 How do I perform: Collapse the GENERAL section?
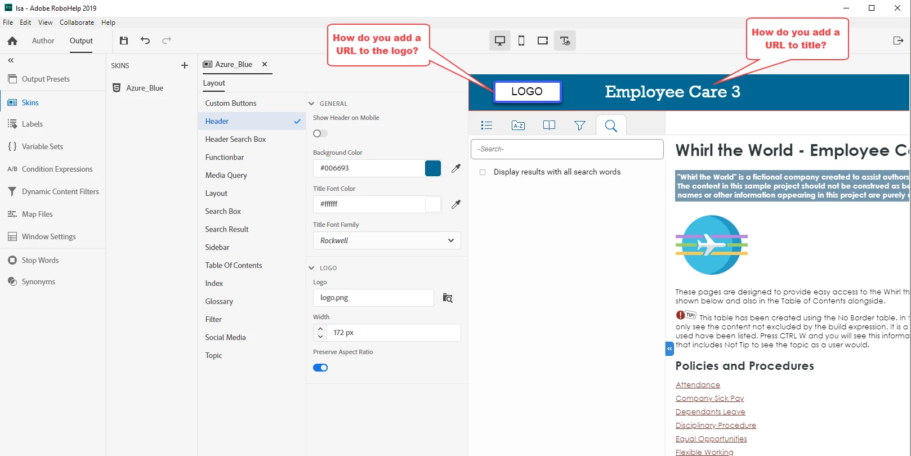point(311,104)
